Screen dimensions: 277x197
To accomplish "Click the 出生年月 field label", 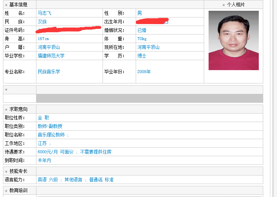I will pos(114,22).
